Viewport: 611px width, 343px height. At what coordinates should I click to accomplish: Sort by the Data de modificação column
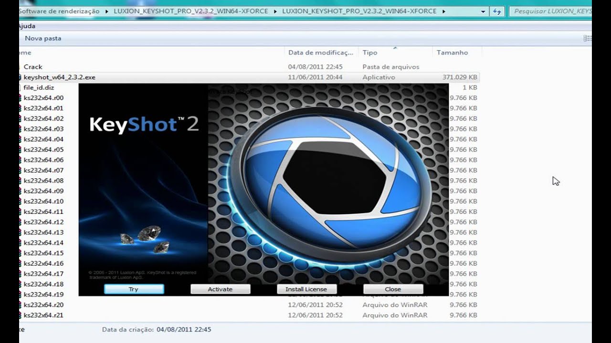tap(321, 52)
